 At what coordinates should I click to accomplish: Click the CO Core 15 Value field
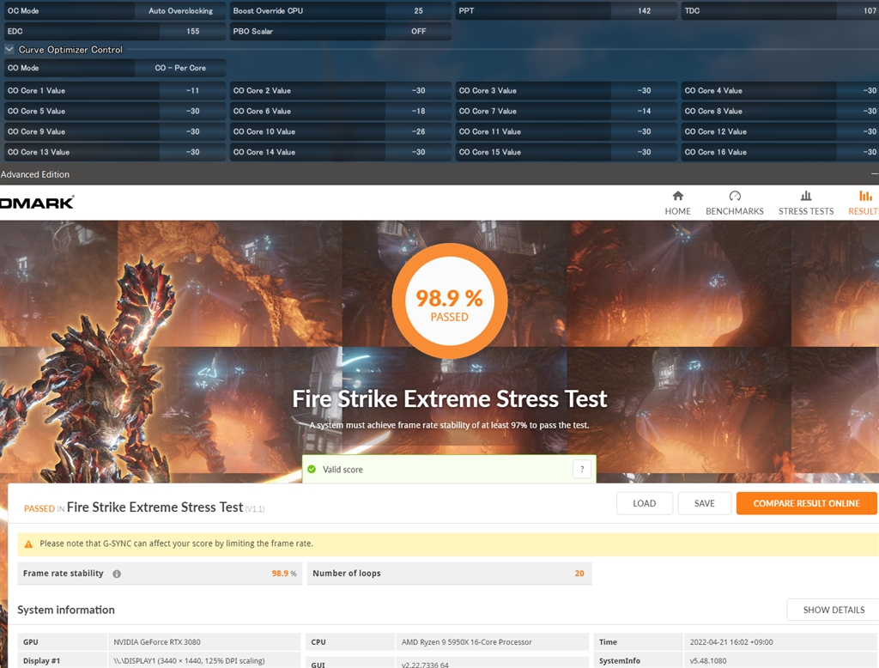point(644,152)
